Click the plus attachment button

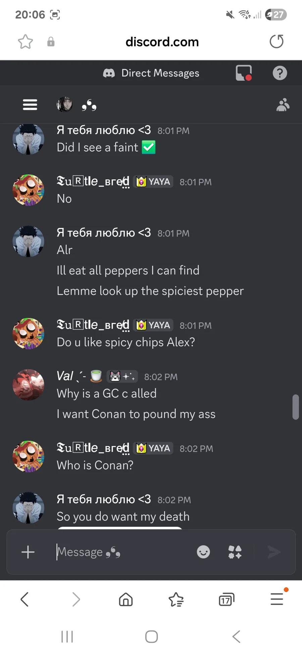[28, 552]
